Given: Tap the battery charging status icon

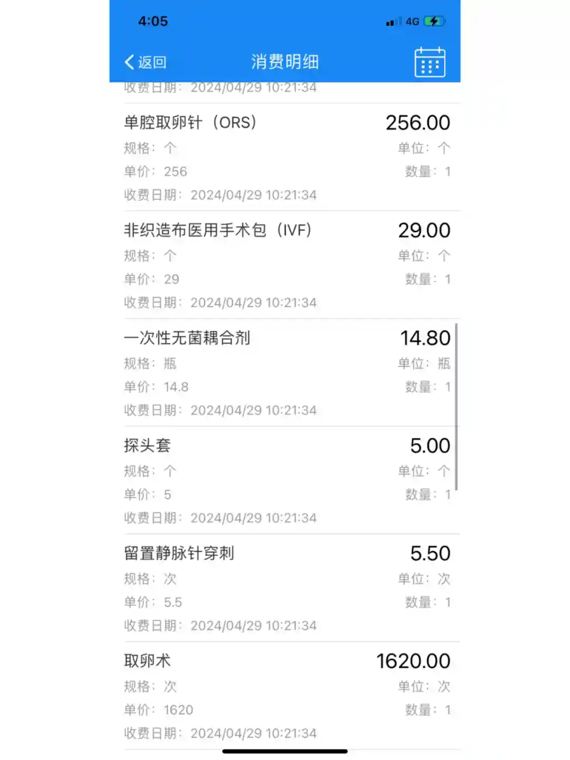Looking at the screenshot, I should coord(434,22).
